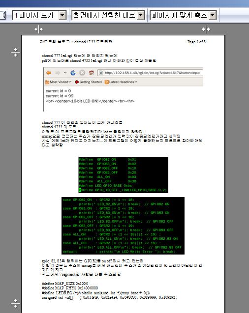249x313 pixels.
Task: Click the '16-bit LED ON!' output line
Action: [x=90, y=101]
